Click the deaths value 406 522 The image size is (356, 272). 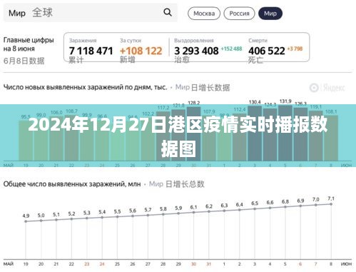(x=267, y=51)
